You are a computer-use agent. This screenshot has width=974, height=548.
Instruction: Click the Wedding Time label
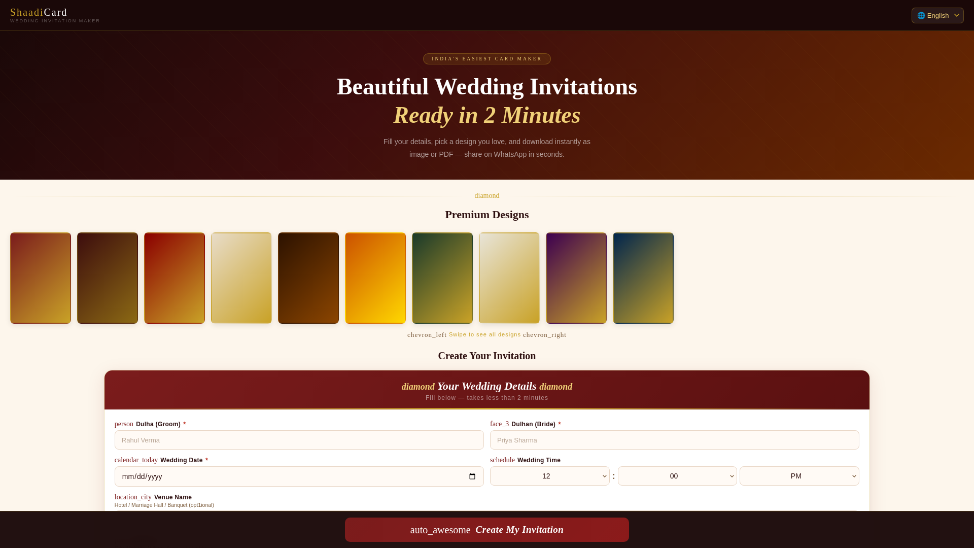click(x=539, y=460)
